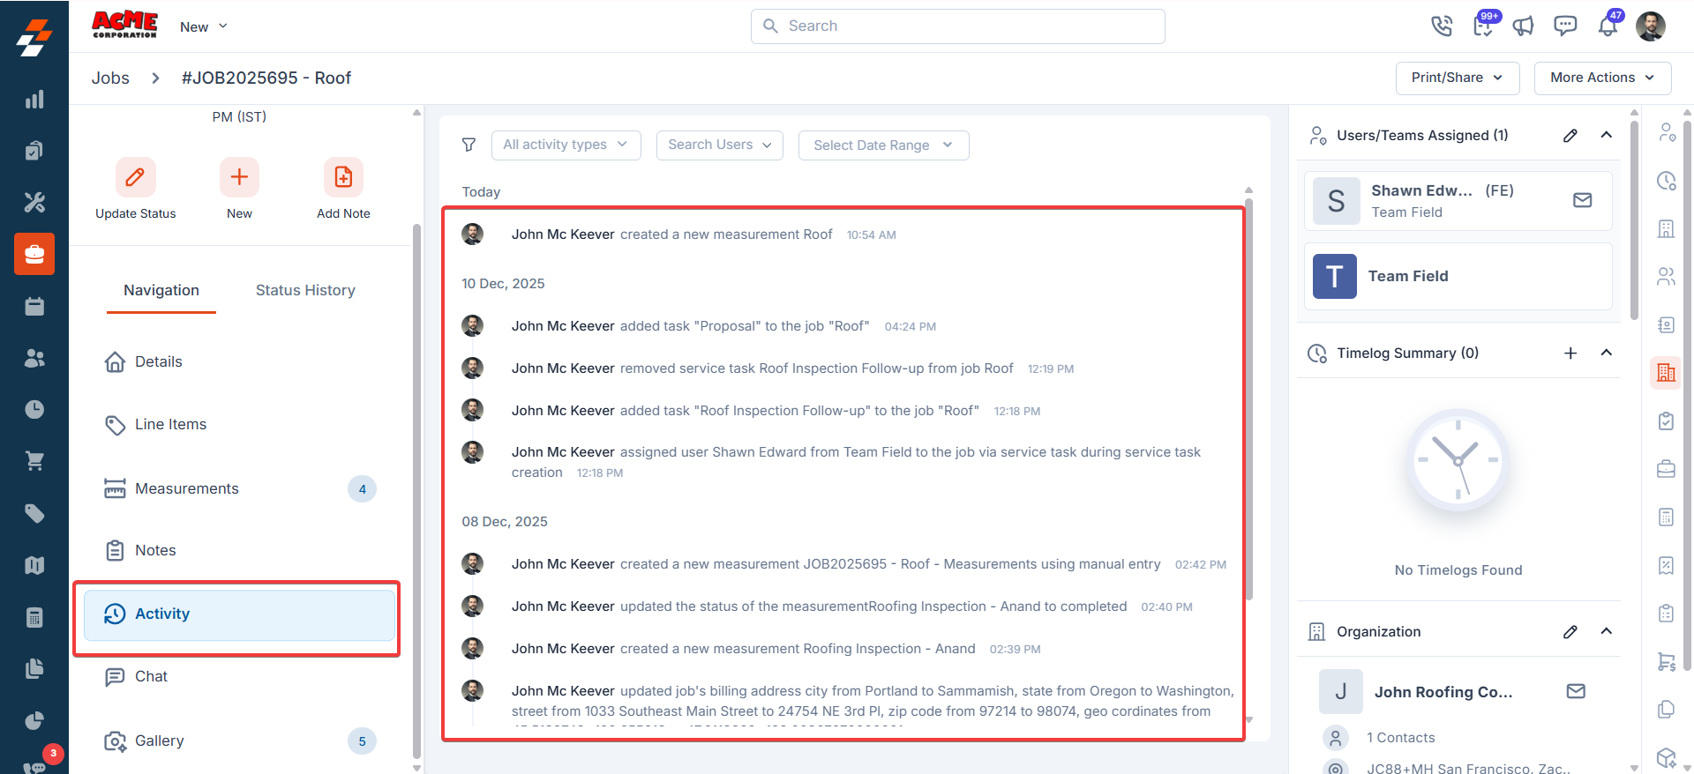Image resolution: width=1694 pixels, height=774 pixels.
Task: Open the announcements megaphone icon
Action: pos(1524,26)
